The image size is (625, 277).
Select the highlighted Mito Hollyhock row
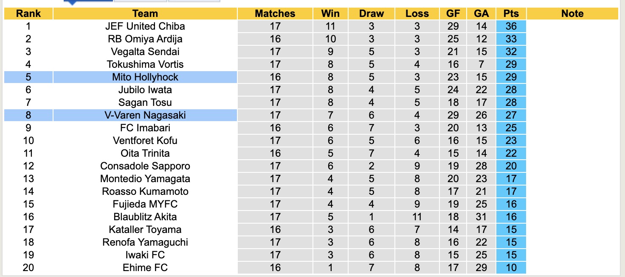(x=145, y=77)
